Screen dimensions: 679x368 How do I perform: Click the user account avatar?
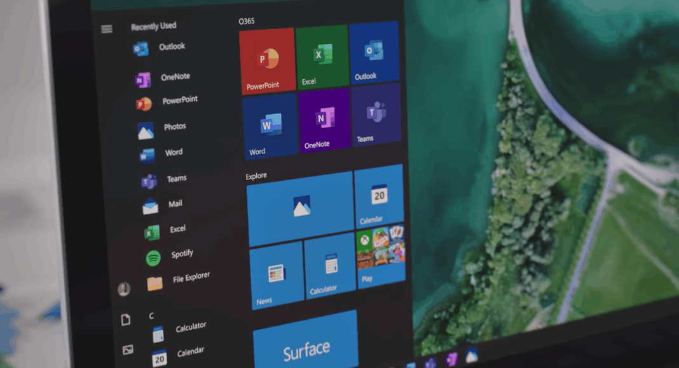tap(124, 288)
